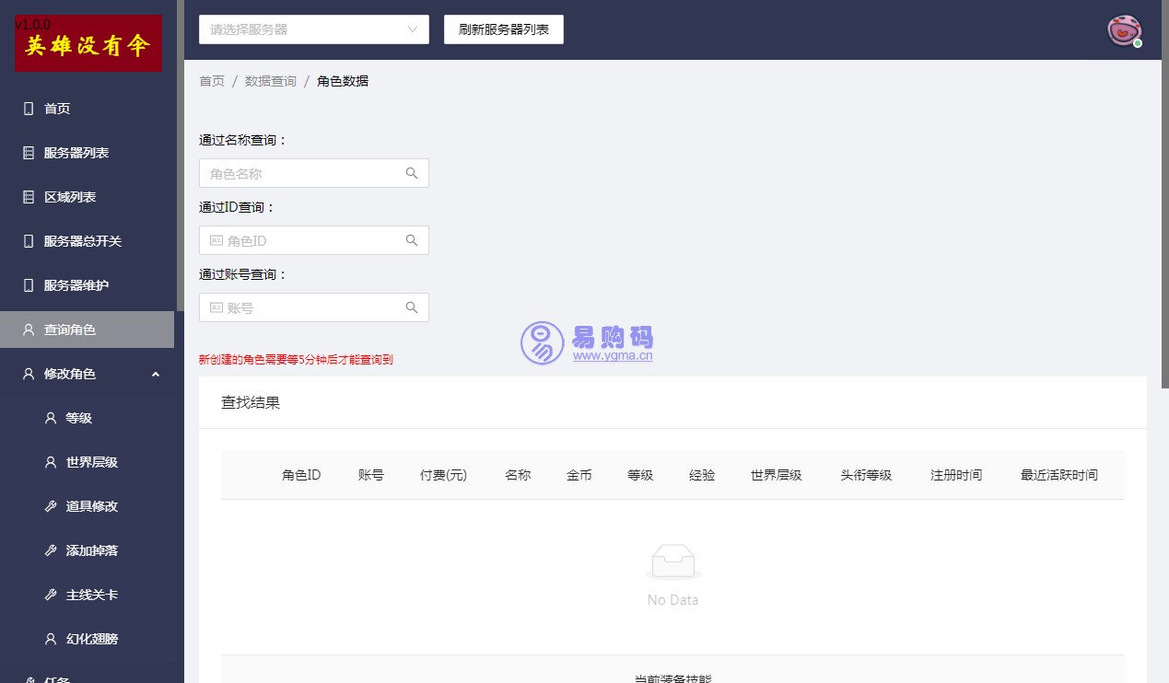
Task: Click the search icon in 角色ID field
Action: pyautogui.click(x=412, y=240)
